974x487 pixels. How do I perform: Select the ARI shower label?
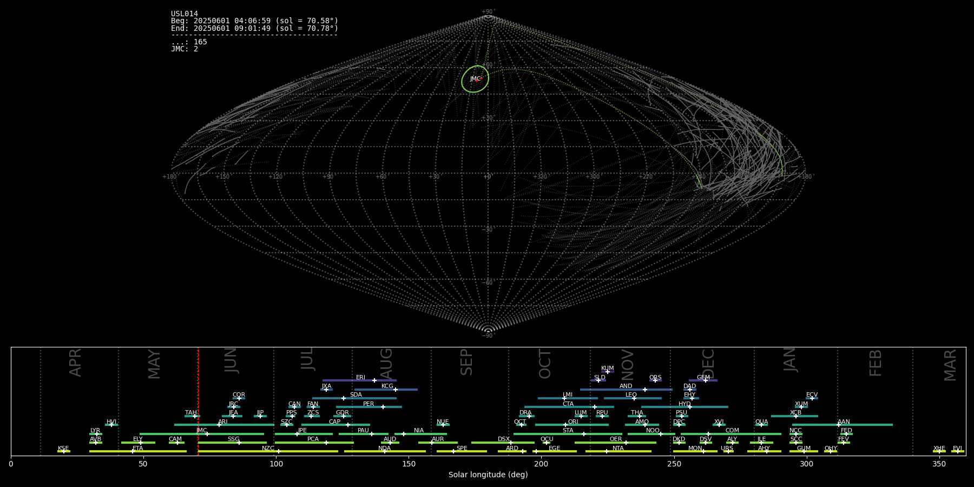[x=223, y=422]
